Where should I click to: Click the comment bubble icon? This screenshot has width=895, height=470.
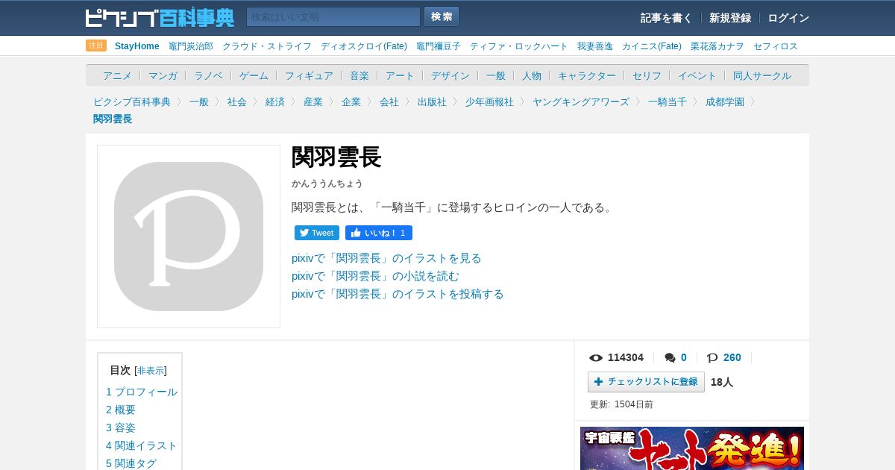coord(671,358)
